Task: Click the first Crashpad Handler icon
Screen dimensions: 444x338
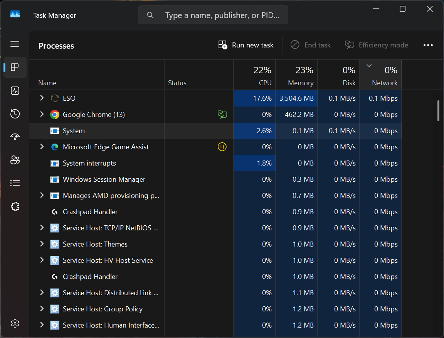Action: click(x=55, y=212)
